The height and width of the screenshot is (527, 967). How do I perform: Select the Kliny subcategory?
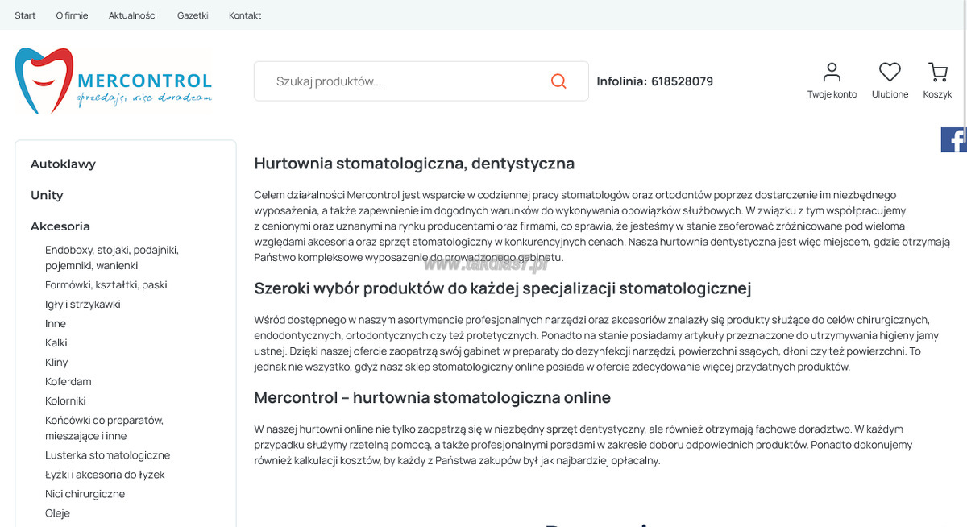[x=56, y=363]
